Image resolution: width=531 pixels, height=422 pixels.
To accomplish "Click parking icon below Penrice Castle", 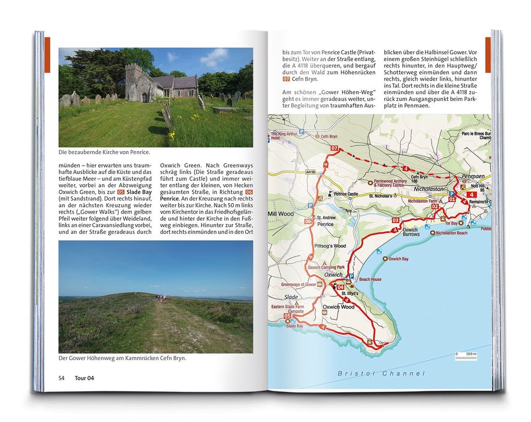I will coord(310,205).
